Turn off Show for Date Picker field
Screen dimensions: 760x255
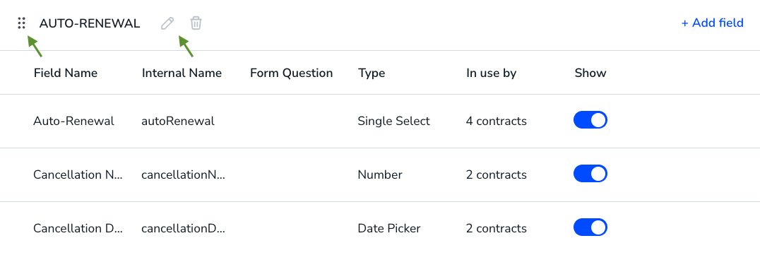click(x=590, y=228)
